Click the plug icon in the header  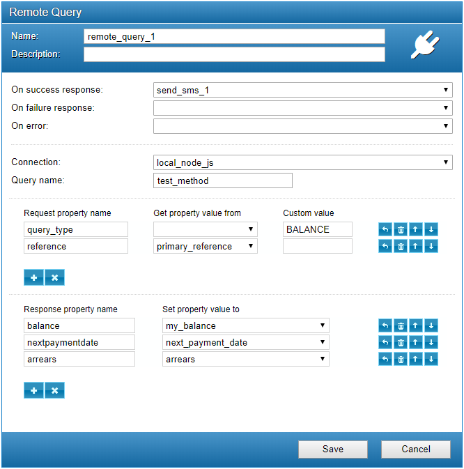pos(425,45)
